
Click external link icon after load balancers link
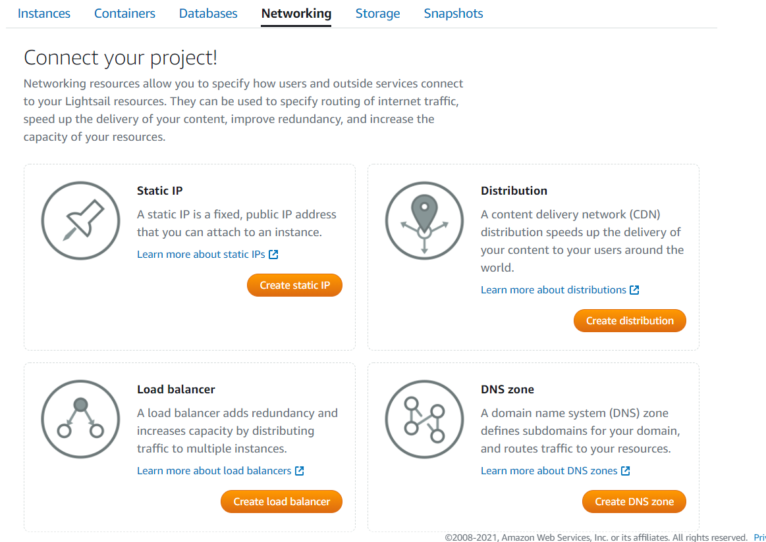point(300,471)
